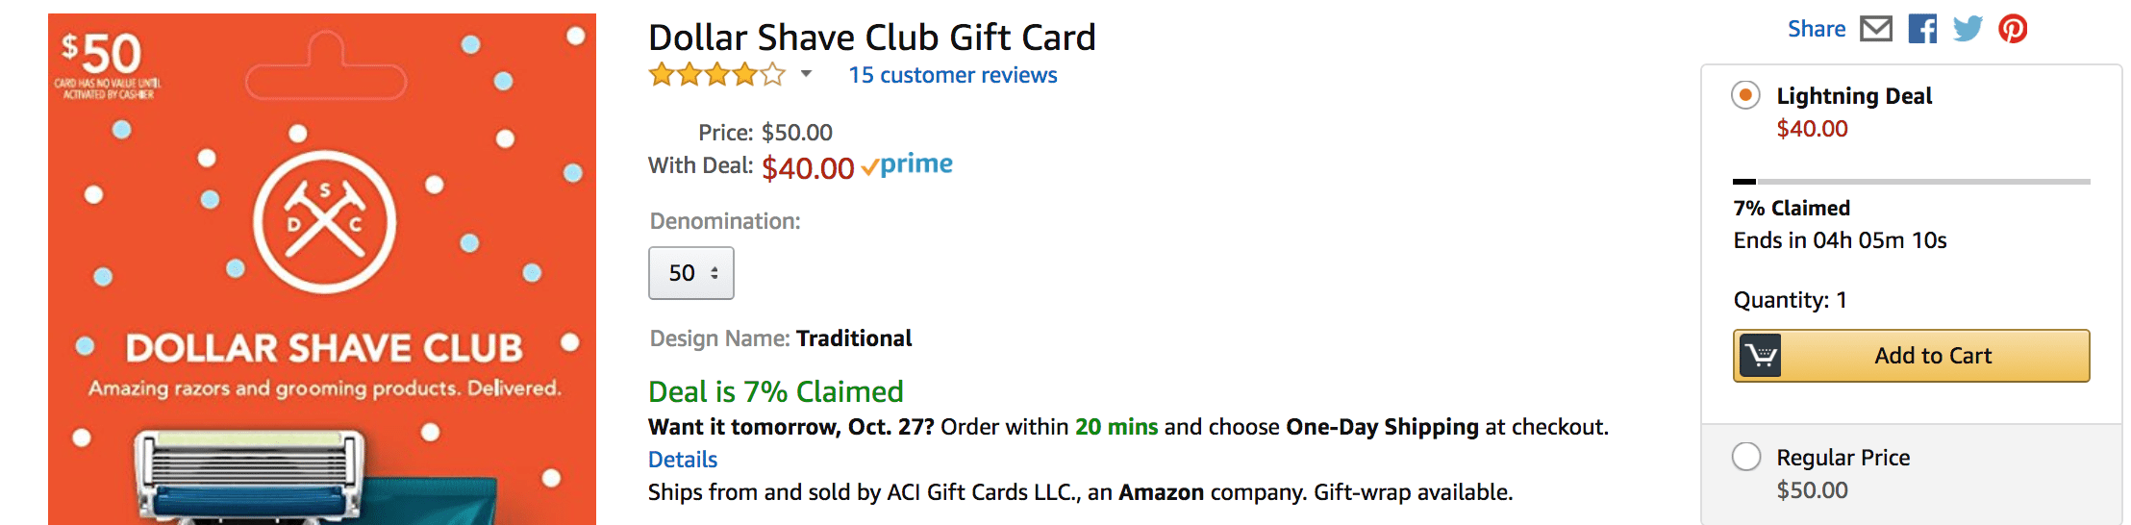
Task: Click the $40.00 deal price text
Action: [x=808, y=168]
